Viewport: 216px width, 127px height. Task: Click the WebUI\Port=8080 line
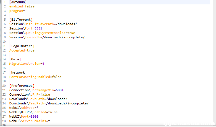[24, 117]
